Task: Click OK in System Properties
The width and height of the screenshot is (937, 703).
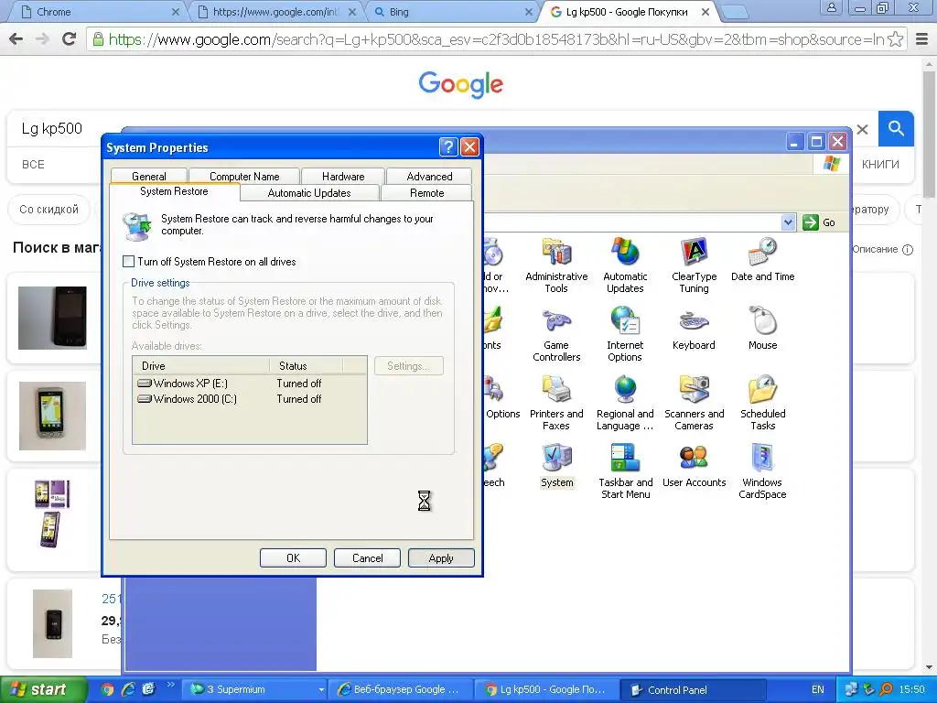Action: pos(293,557)
